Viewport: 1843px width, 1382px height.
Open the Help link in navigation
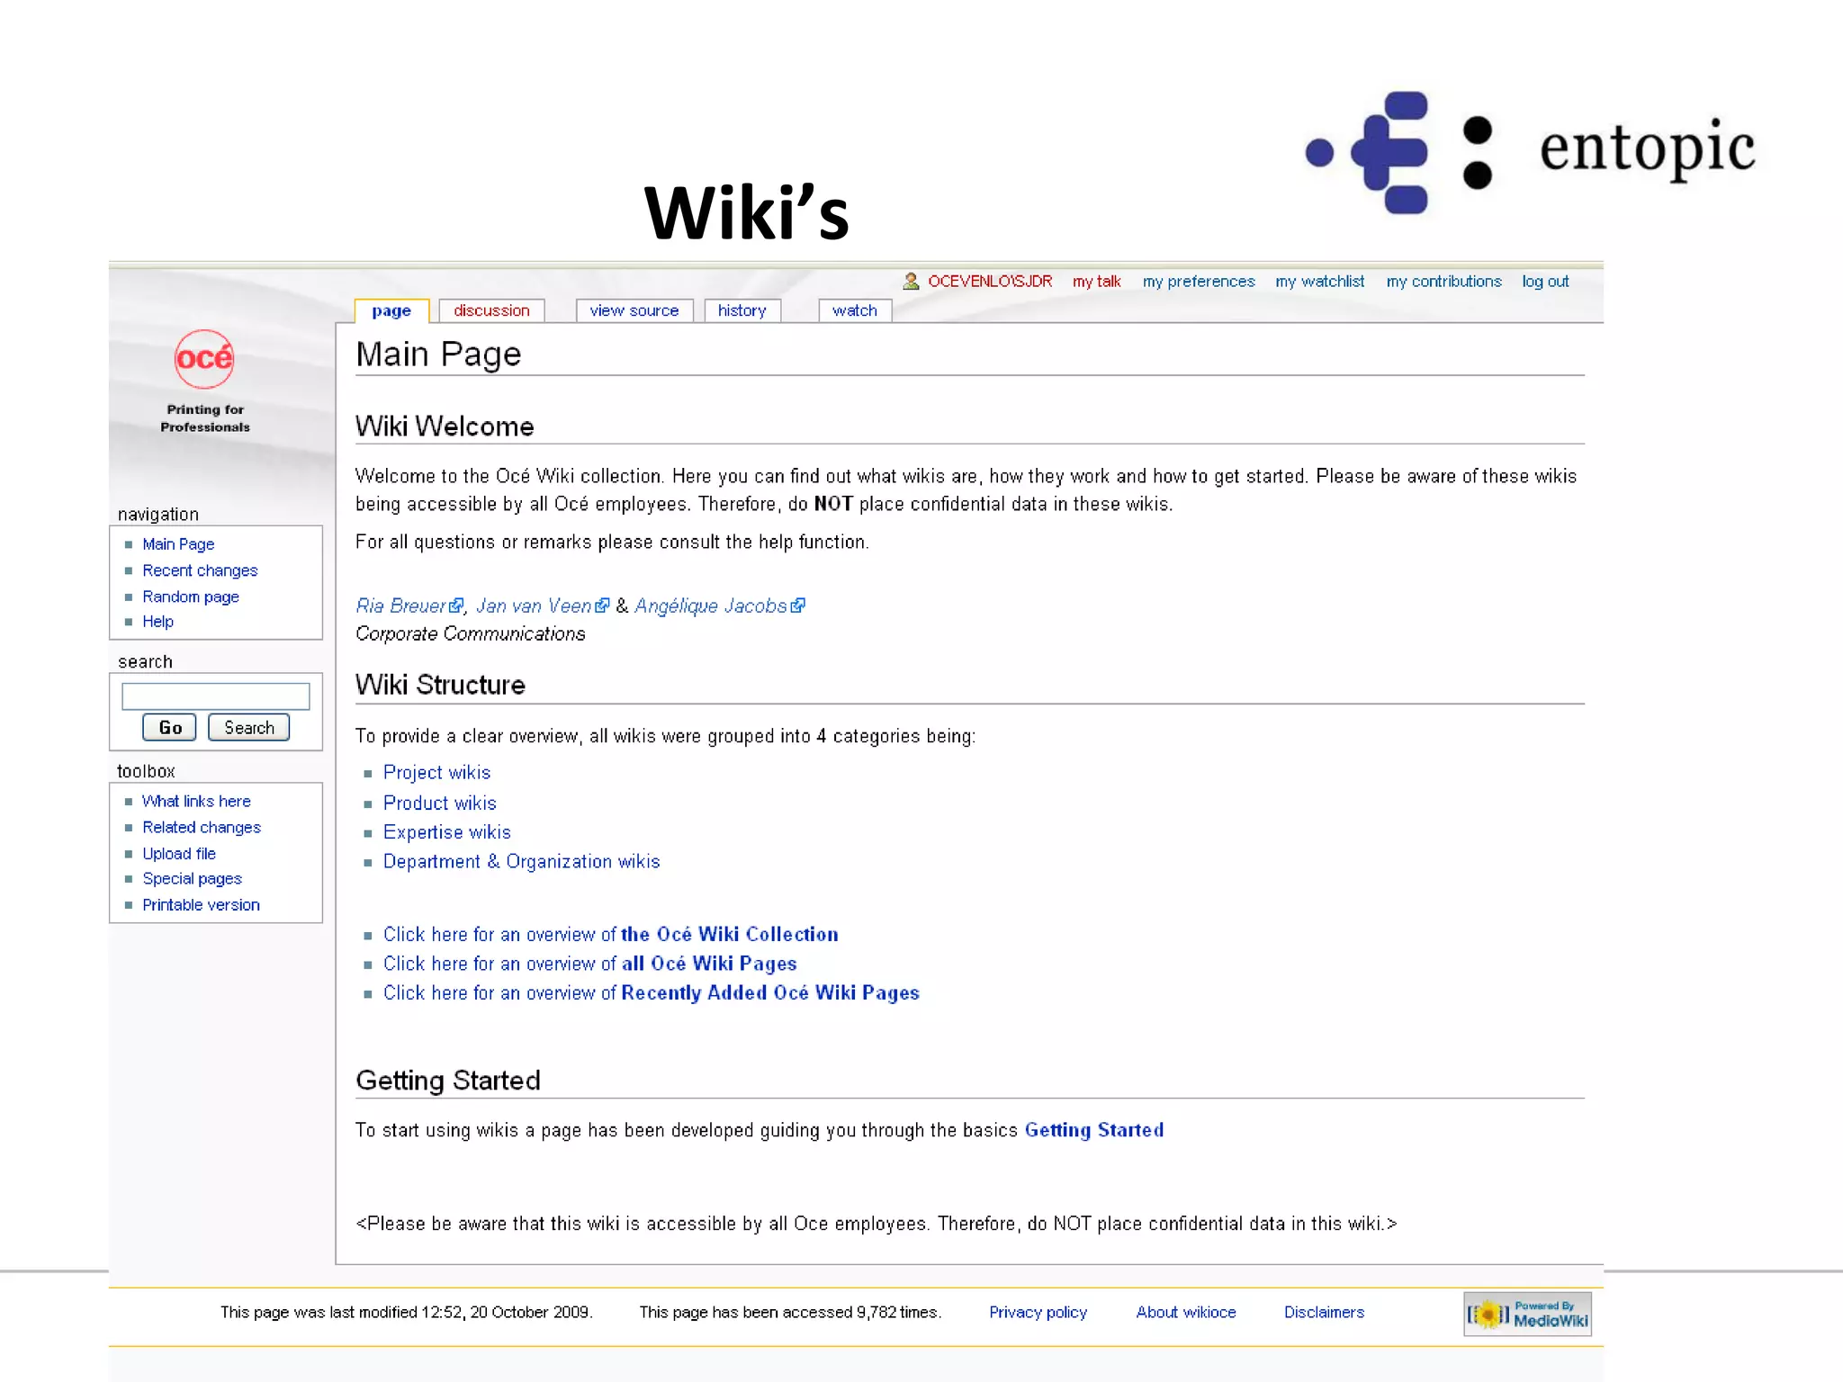(157, 622)
